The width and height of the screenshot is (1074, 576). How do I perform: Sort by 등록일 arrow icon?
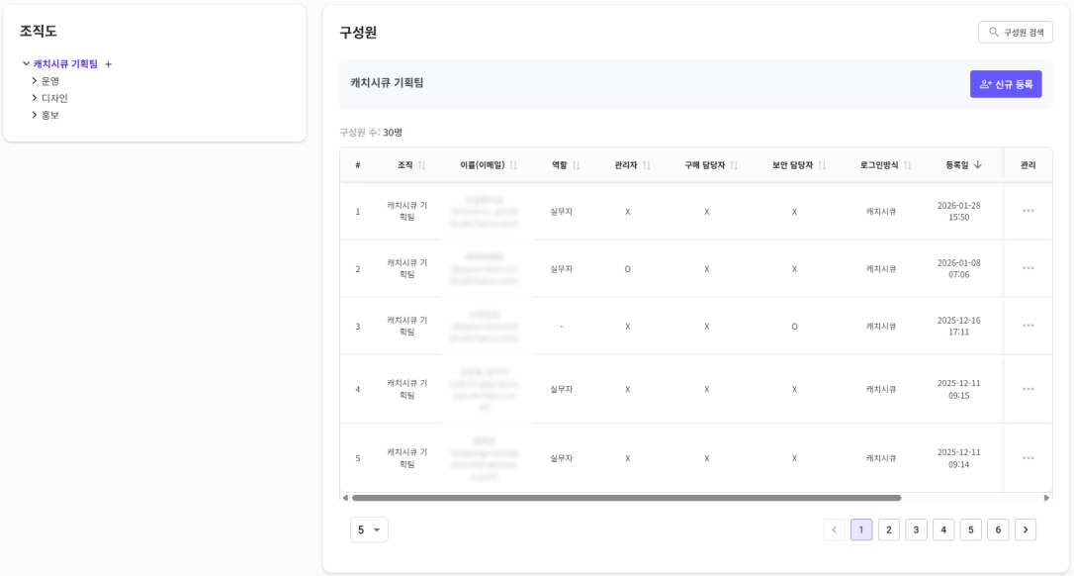[978, 165]
